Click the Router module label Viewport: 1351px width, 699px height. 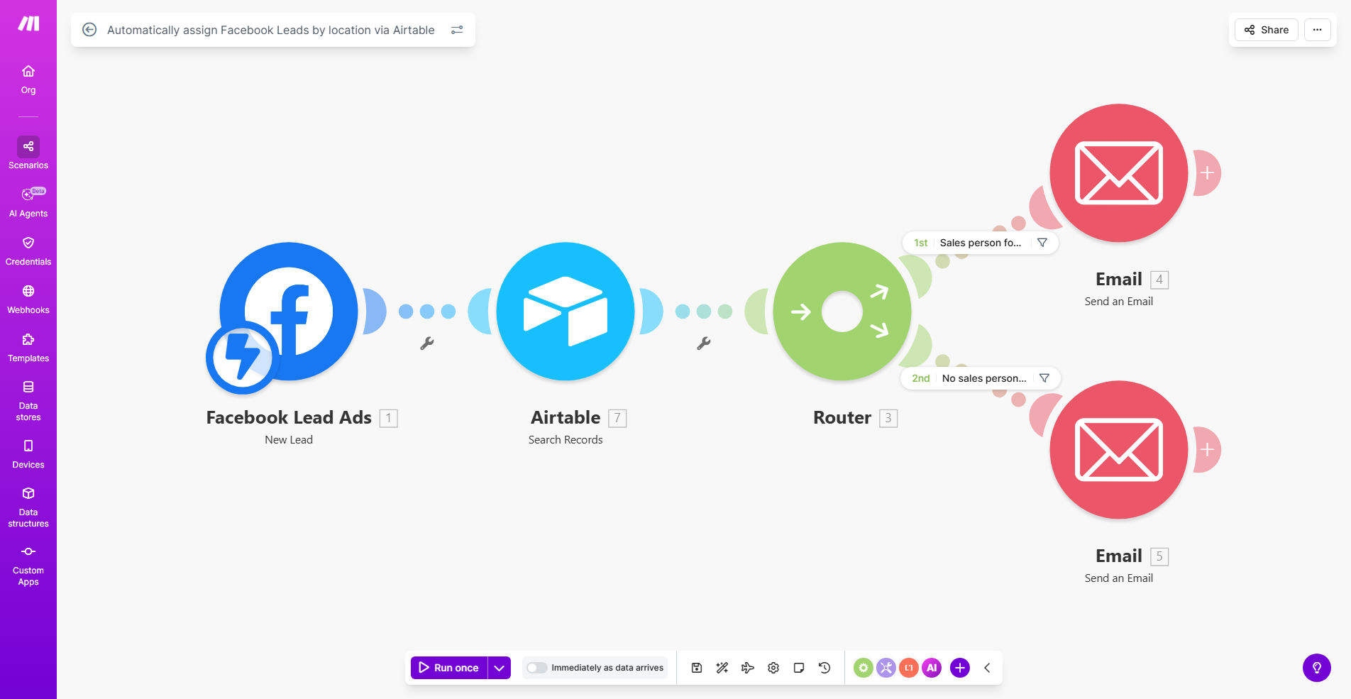(x=842, y=418)
